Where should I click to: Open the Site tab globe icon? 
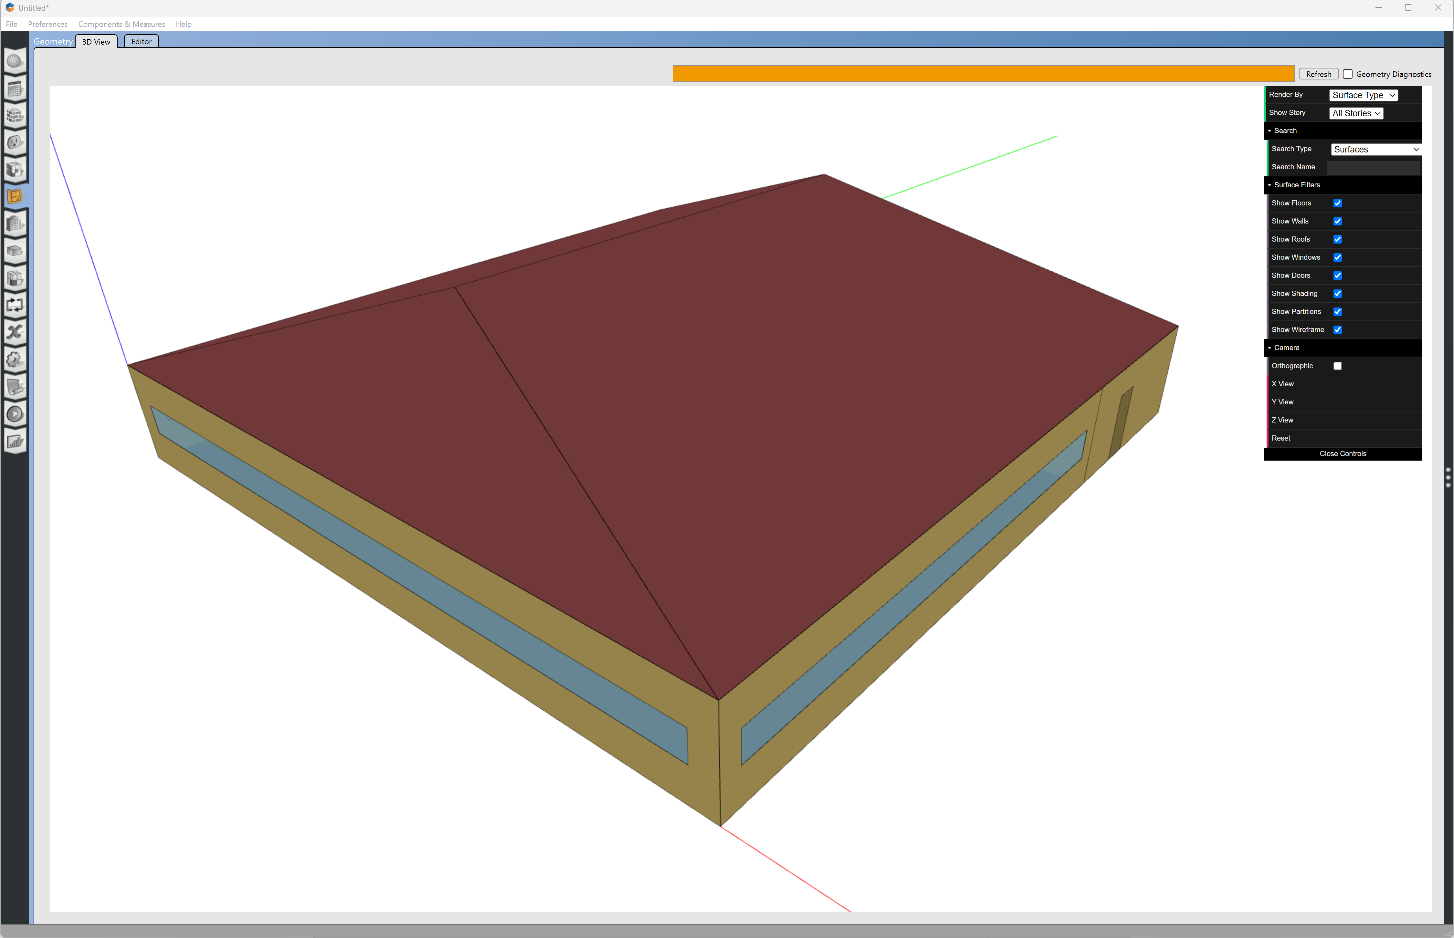pos(15,61)
